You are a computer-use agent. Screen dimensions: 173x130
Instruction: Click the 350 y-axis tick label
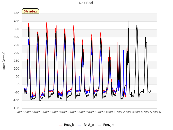pyautogui.click(x=16, y=29)
